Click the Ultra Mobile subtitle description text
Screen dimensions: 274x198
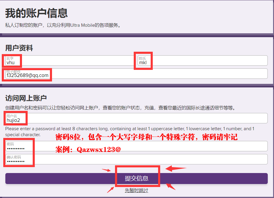63,25
